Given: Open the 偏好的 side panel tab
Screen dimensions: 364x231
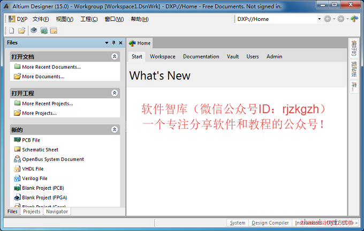Looking at the screenshot, I should coord(354,48).
